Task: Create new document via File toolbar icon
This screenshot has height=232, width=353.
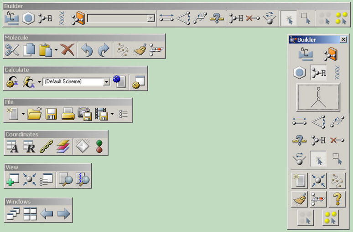Action: [13, 114]
